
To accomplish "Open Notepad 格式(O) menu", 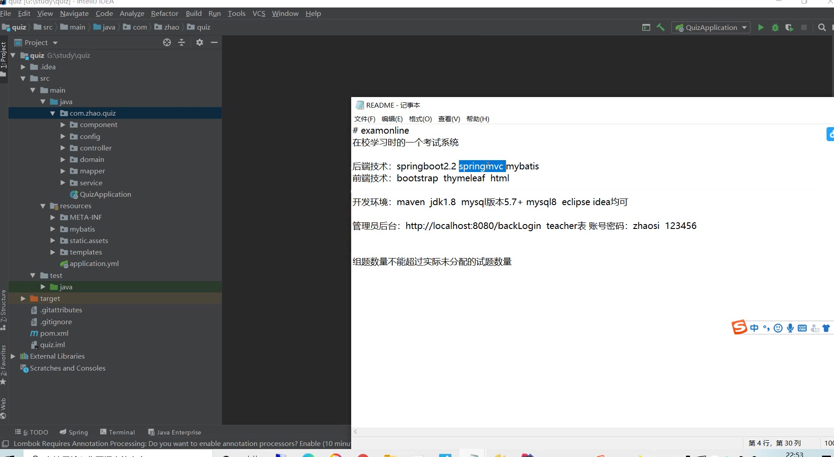I will tap(420, 119).
